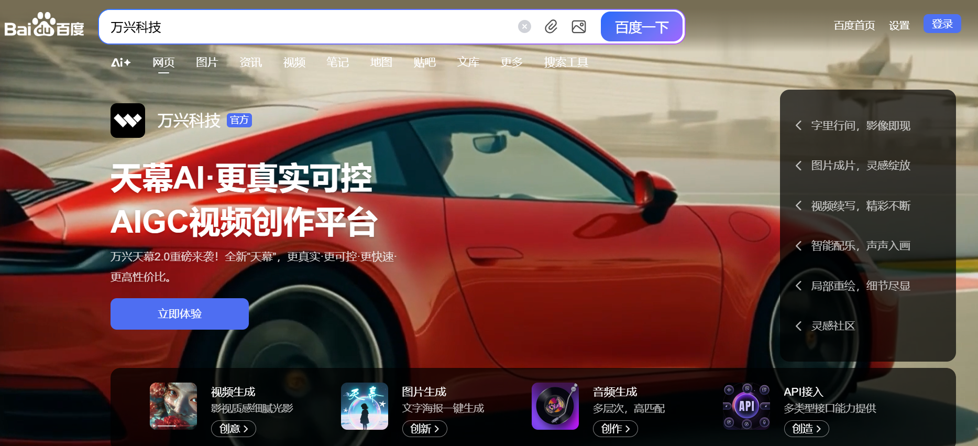Open 百度首页 link
This screenshot has height=446, width=978.
pyautogui.click(x=854, y=25)
